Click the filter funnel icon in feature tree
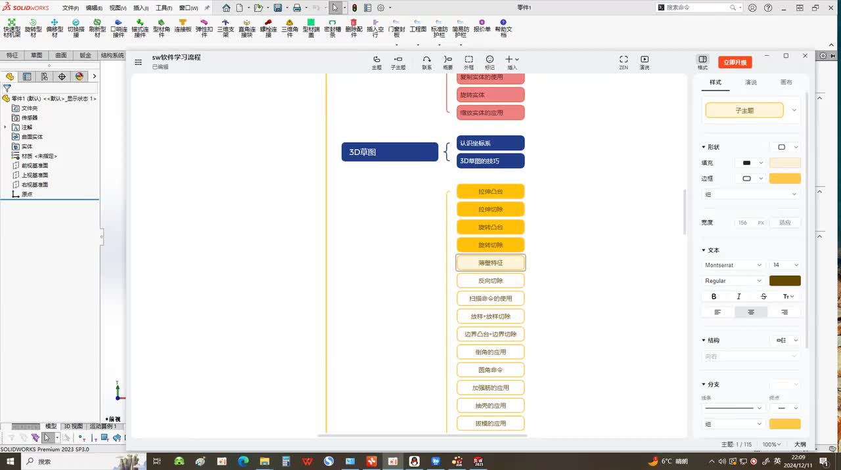Screen dimensions: 841x470 coord(7,88)
